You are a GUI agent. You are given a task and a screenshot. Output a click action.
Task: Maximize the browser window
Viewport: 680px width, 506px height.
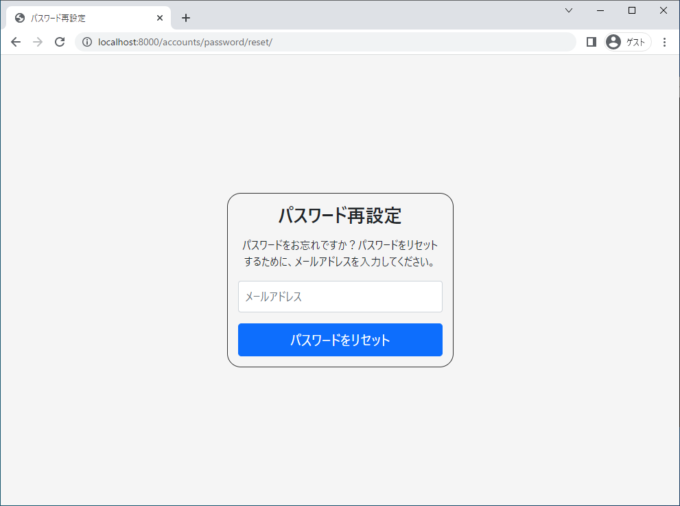point(631,10)
